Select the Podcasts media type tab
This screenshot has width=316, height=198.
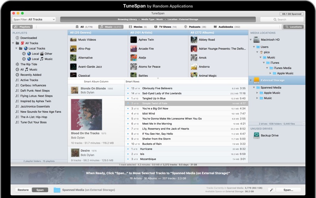point(195,27)
